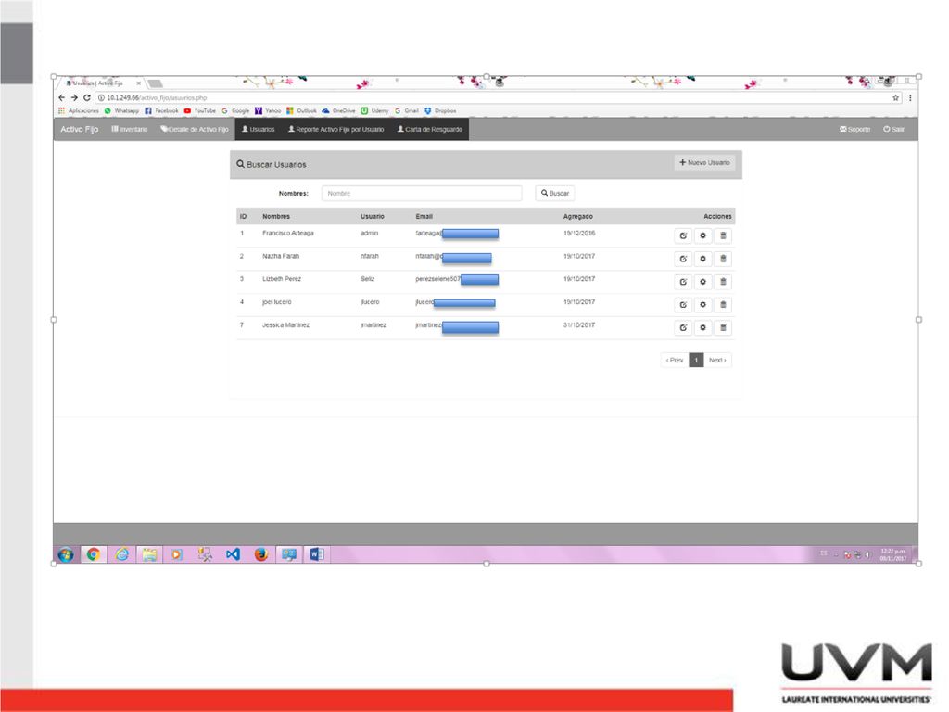Open Chrome menu with three dots
949x712 pixels.
910,97
